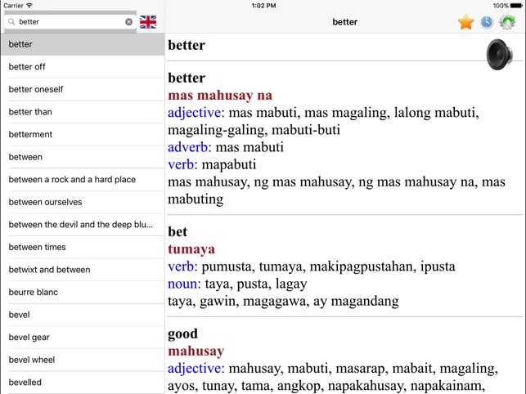The image size is (526, 394).
Task: Click the red translation "mas mahusay na"
Action: (220, 96)
